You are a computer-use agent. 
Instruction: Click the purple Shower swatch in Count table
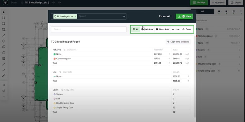coord(54,94)
